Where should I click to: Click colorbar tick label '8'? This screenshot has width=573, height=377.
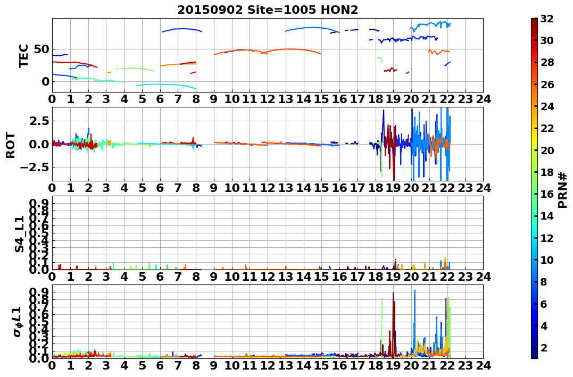coord(544,282)
